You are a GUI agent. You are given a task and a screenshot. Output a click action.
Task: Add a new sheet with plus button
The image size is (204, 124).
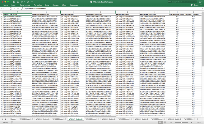click(x=197, y=119)
